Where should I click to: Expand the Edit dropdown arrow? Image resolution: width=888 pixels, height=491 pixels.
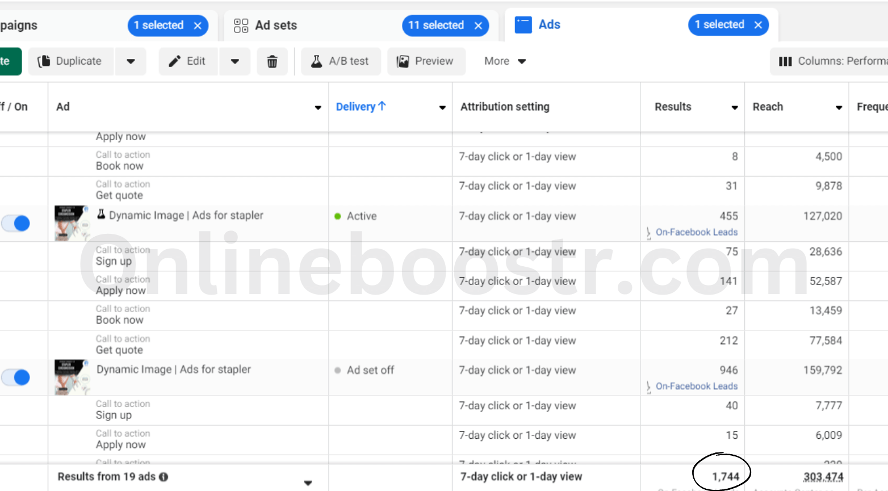point(234,61)
